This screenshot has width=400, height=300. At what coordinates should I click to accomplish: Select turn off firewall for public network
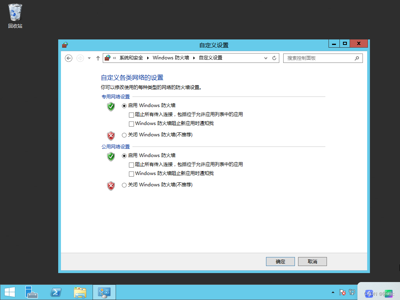coord(124,185)
